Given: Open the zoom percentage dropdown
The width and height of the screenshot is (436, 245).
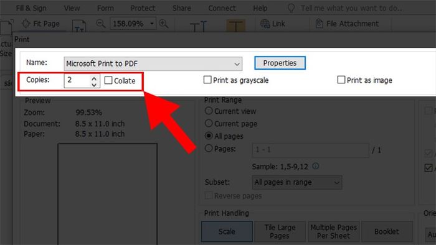Looking at the screenshot, I should coord(152,24).
